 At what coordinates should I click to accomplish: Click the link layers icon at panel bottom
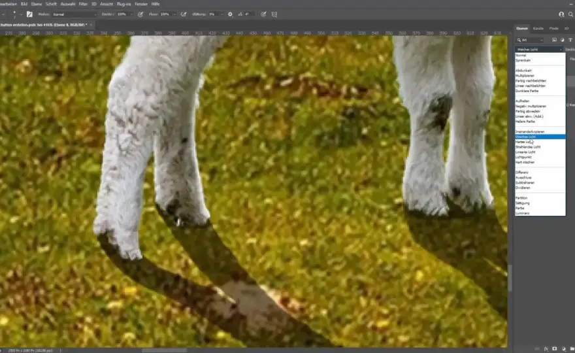[538, 349]
